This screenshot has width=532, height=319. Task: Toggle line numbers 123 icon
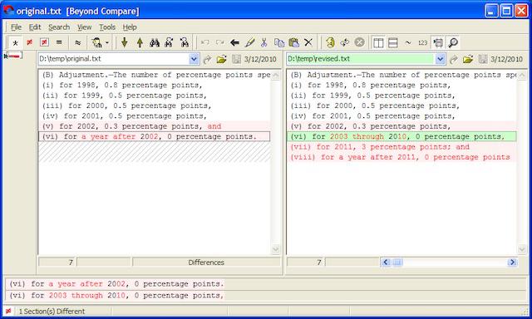(x=423, y=42)
